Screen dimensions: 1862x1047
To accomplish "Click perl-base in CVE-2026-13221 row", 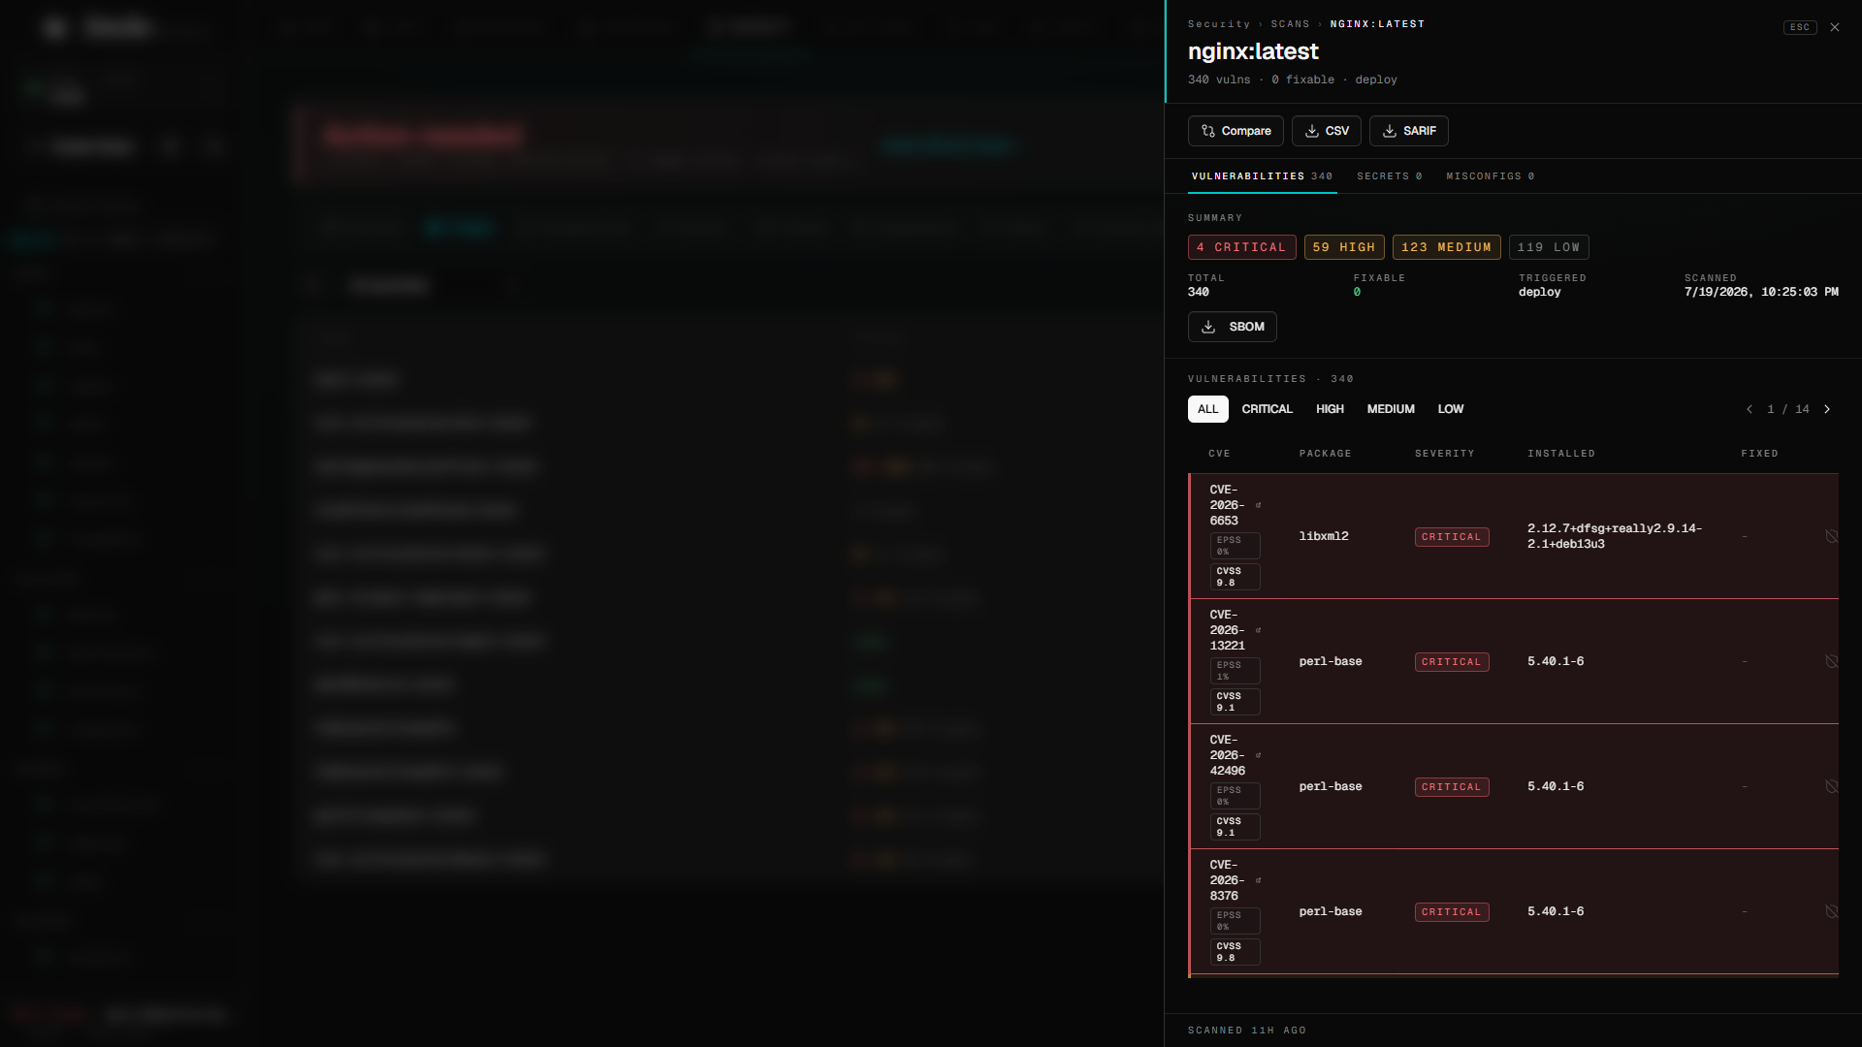I will 1331,661.
